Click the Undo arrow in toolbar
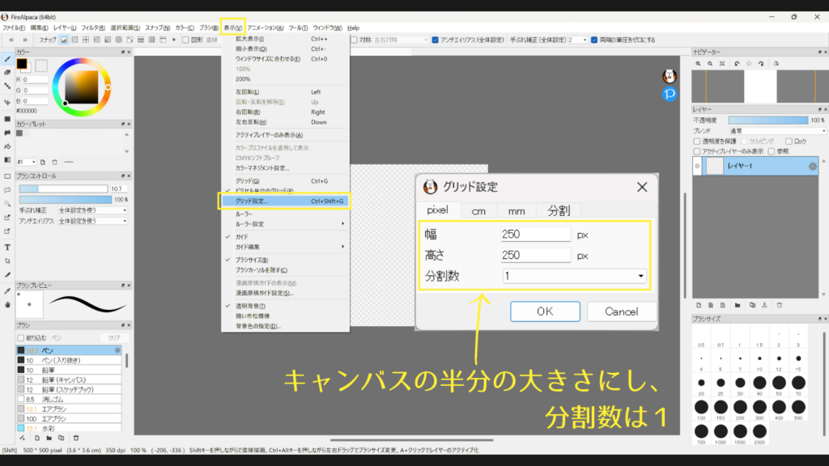Screen dimensions: 829x466 point(11,40)
